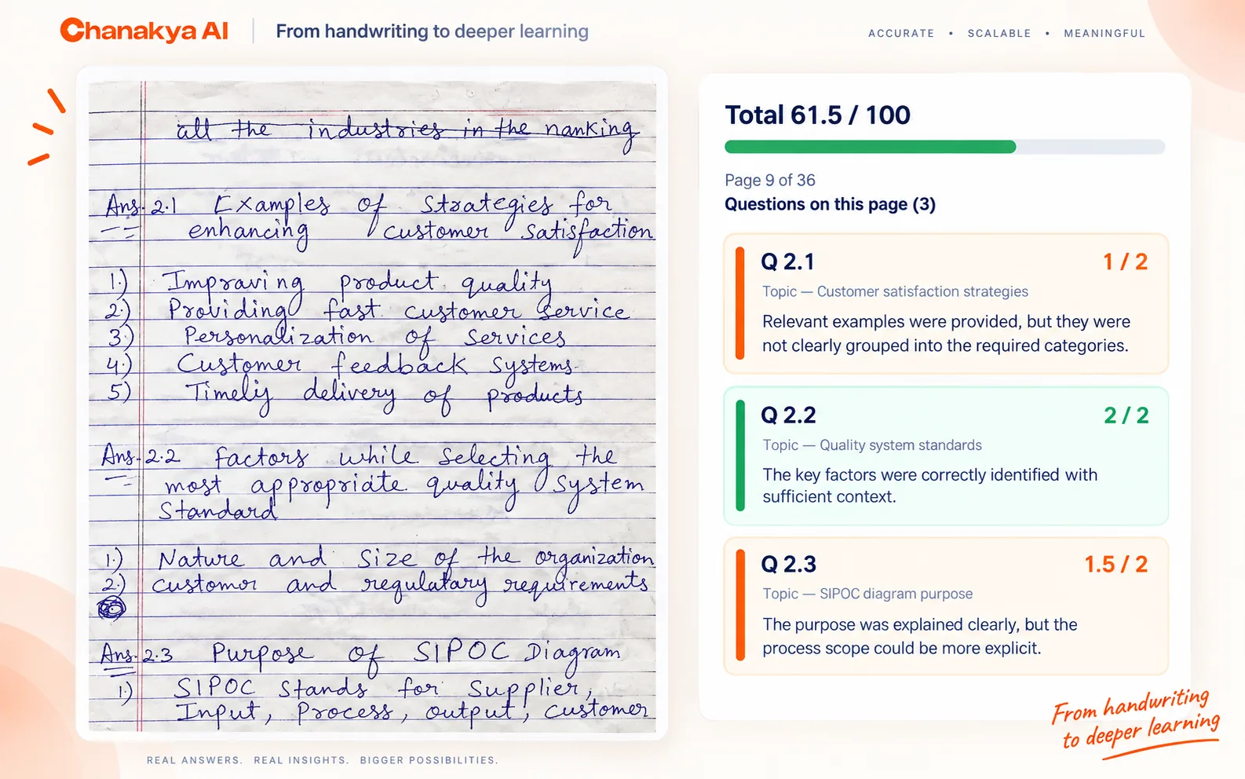
Task: Click the MEANINGFUL label in the header
Action: tap(1104, 33)
